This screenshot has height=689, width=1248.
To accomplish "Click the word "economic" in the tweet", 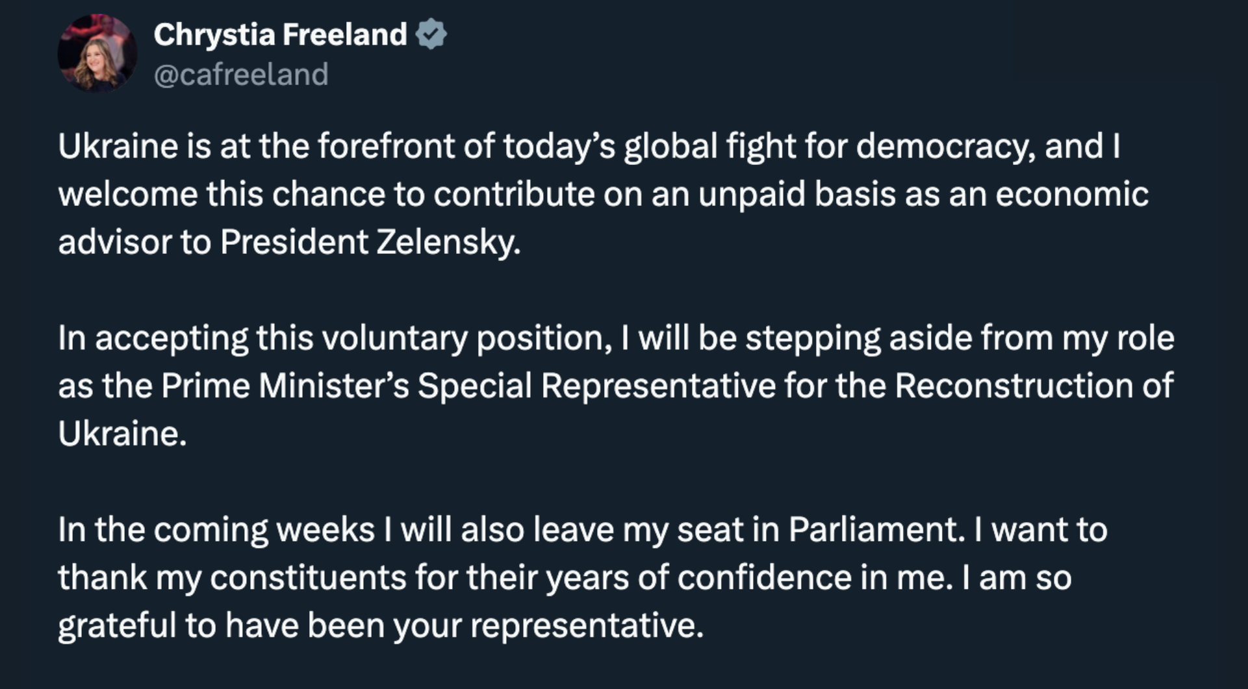I will (x=1071, y=194).
